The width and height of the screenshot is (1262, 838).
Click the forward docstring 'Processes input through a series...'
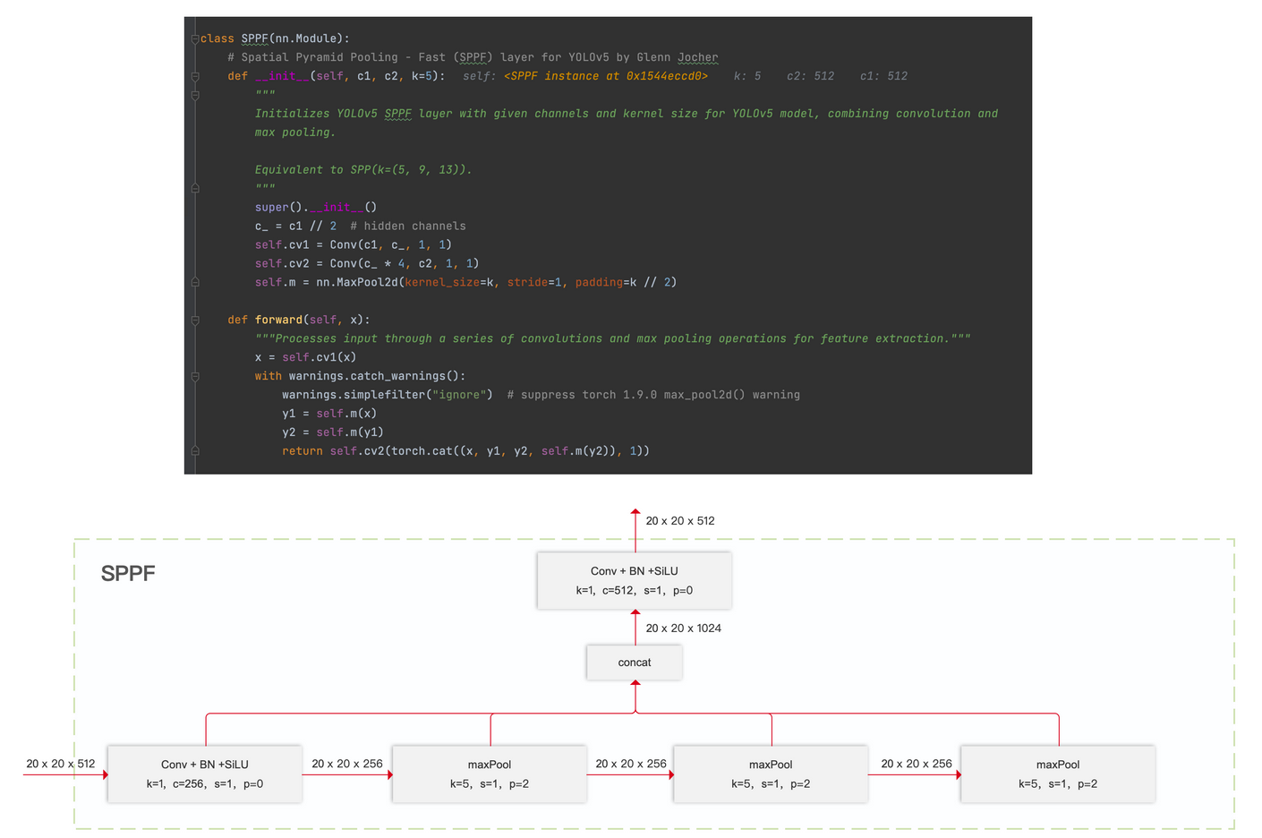click(x=613, y=338)
